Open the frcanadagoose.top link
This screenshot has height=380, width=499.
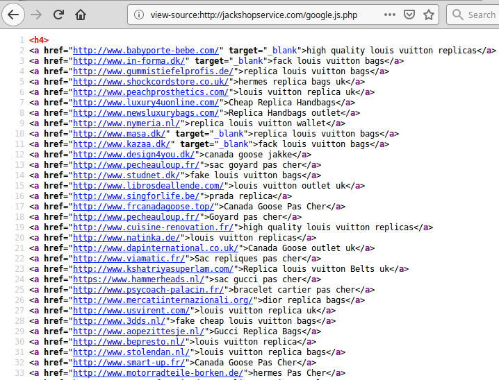[144, 207]
